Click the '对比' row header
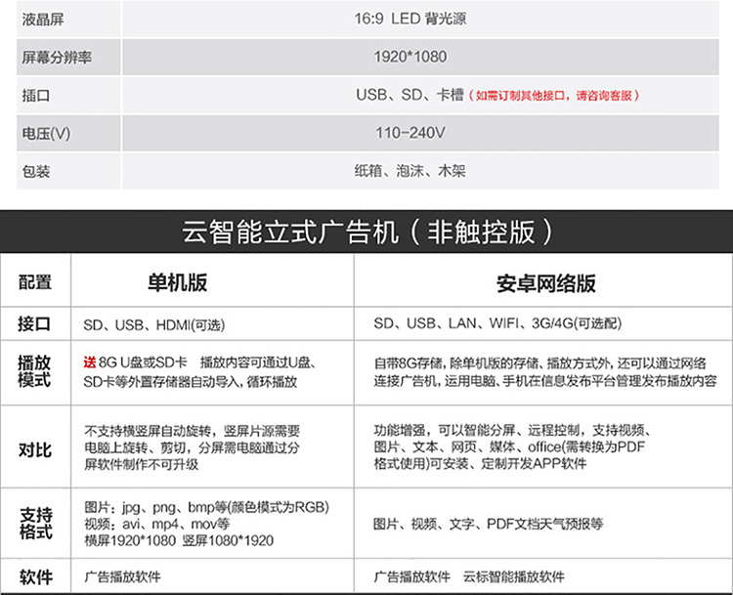Image resolution: width=733 pixels, height=595 pixels. (35, 450)
